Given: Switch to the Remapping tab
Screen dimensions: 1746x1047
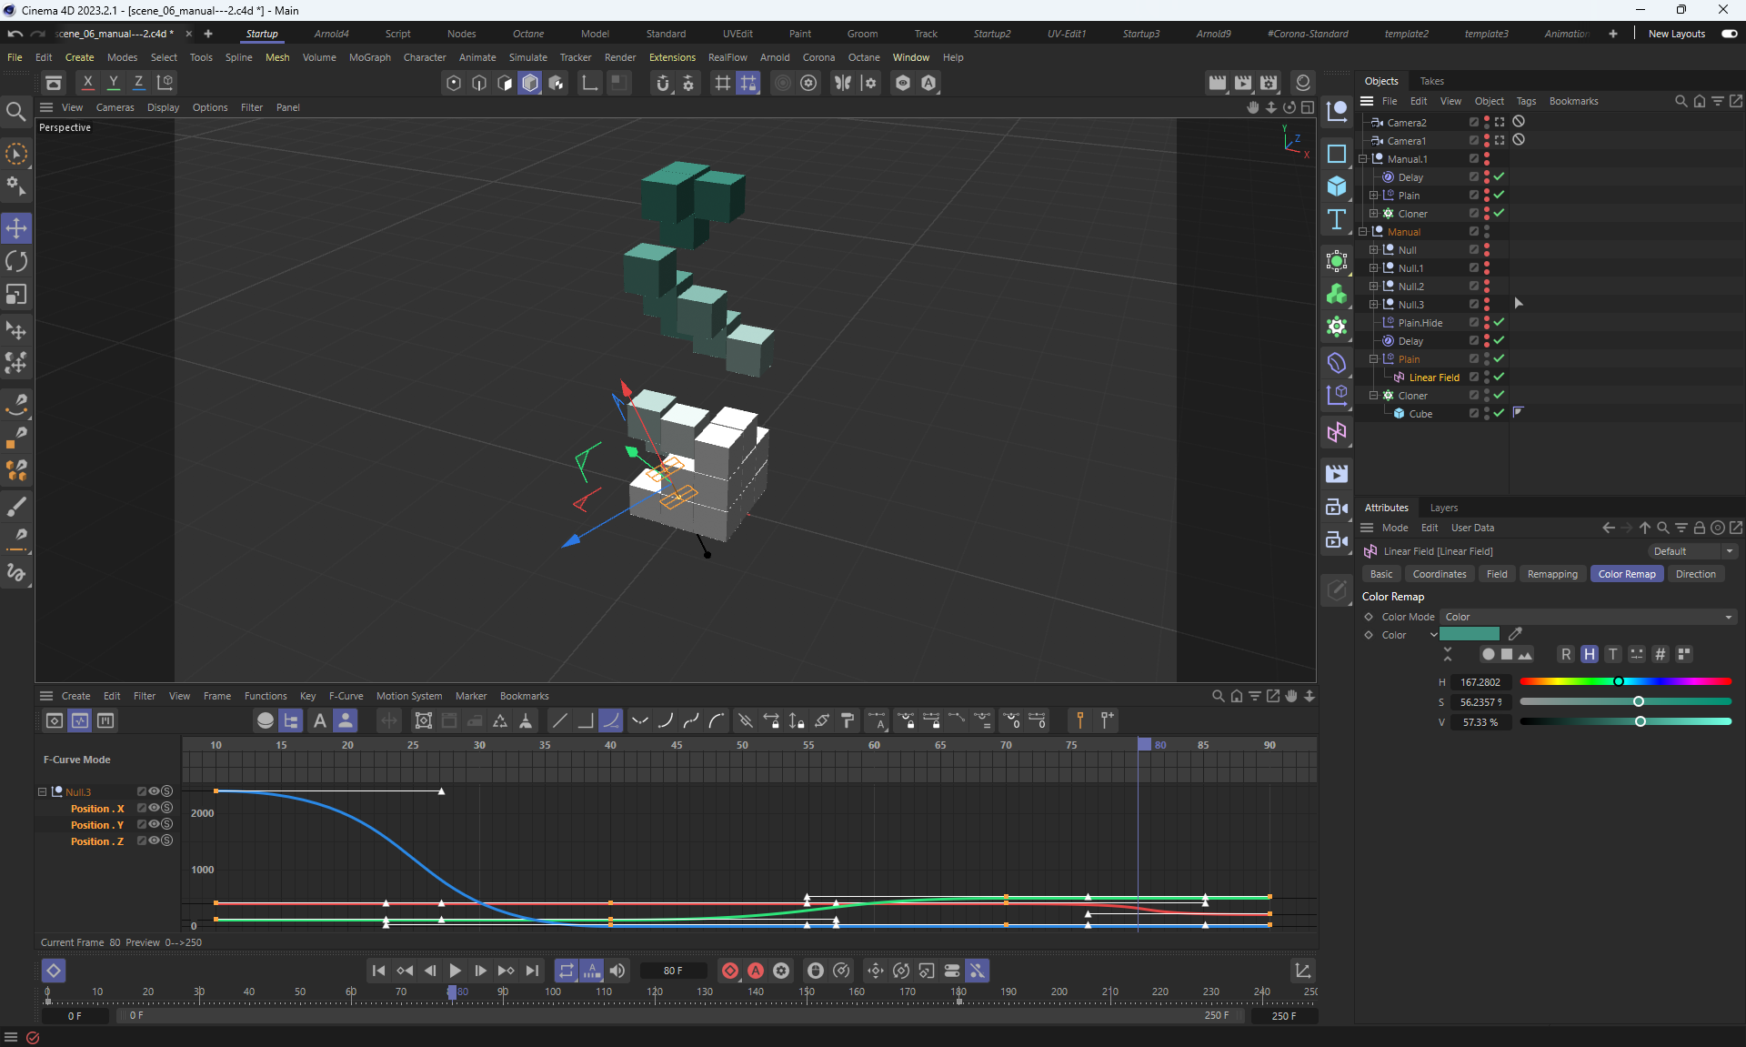Looking at the screenshot, I should click(x=1551, y=574).
